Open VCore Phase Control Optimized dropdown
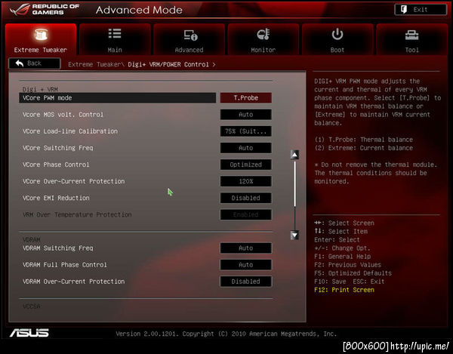The width and height of the screenshot is (453, 354). [x=246, y=165]
